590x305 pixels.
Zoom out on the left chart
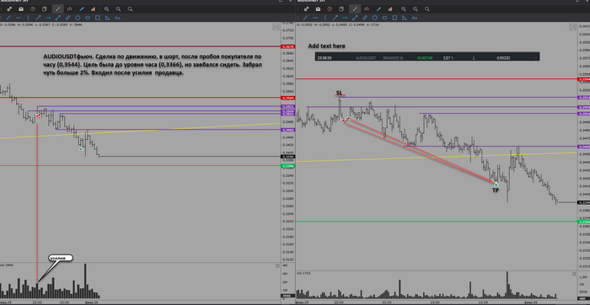118,8
